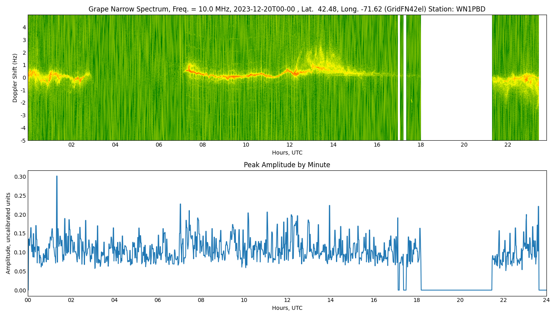Click the 10 hour tick below the spectrogram
The height and width of the screenshot is (317, 556).
(x=246, y=145)
